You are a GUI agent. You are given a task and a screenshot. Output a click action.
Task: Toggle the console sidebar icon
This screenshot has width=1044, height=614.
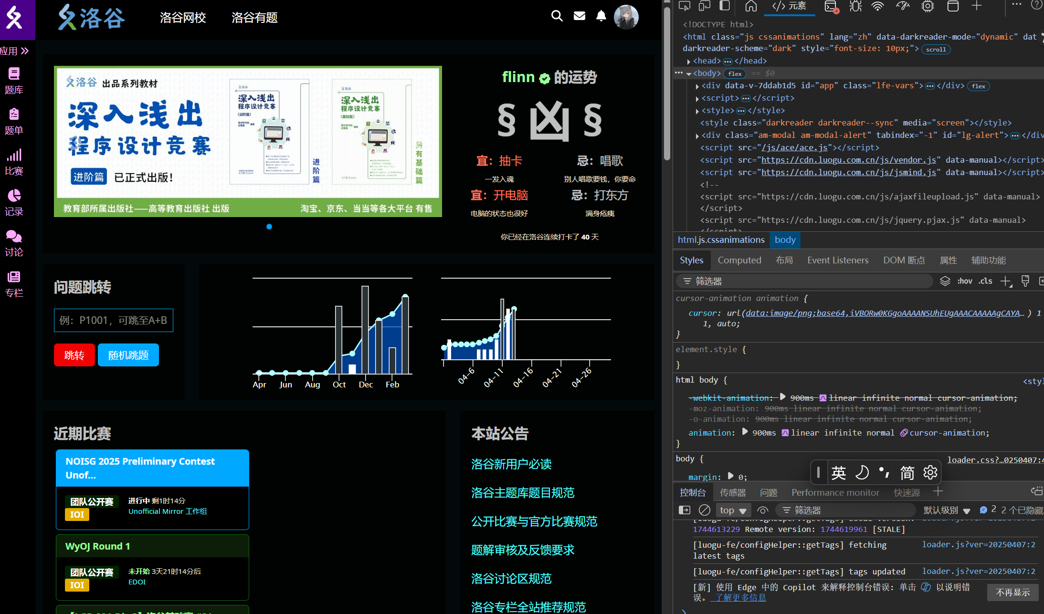click(x=684, y=510)
